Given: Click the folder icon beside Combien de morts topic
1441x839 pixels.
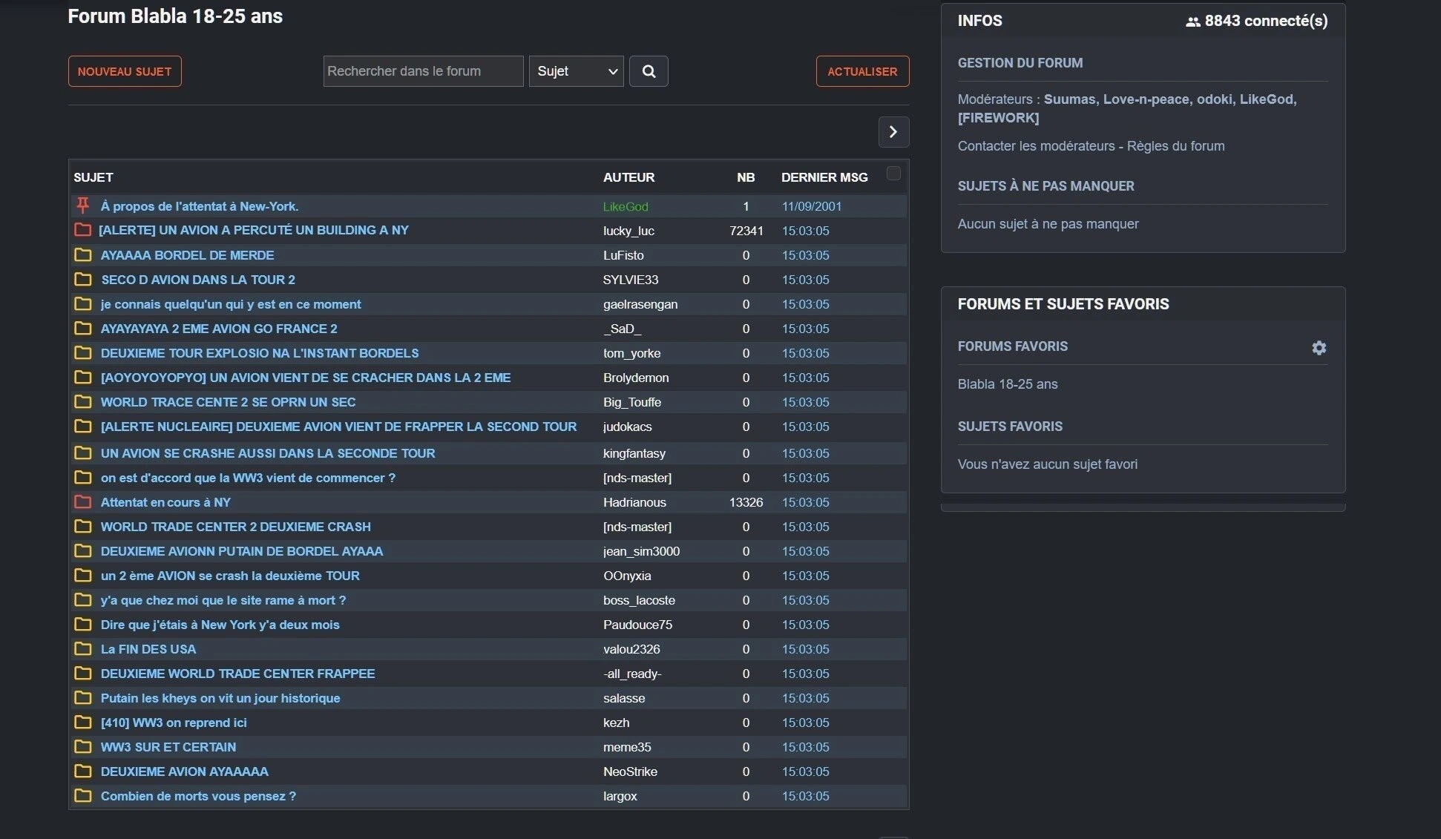Looking at the screenshot, I should 82,796.
